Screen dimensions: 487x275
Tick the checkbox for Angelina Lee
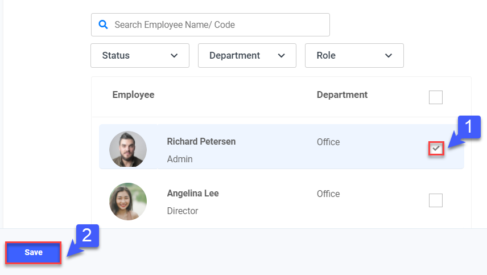coord(436,200)
